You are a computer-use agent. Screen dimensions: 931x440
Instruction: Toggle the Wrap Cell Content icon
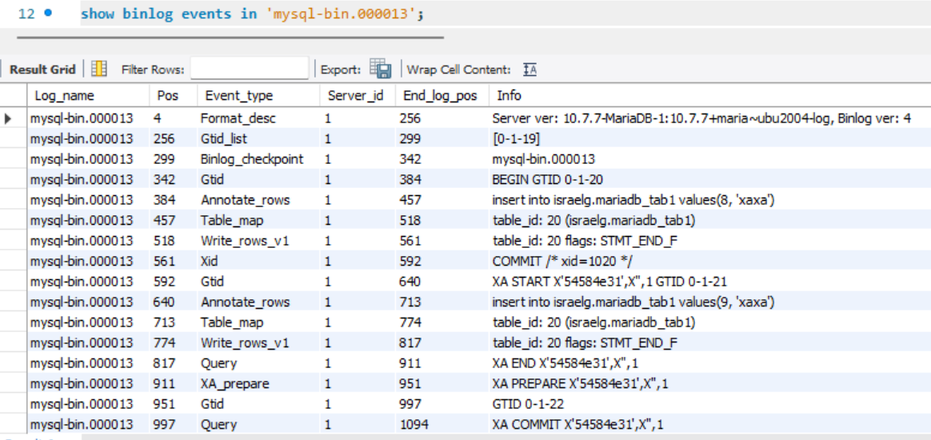(529, 70)
